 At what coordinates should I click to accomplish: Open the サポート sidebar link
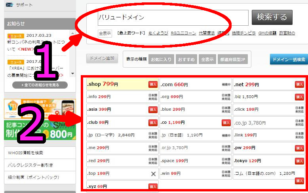(24, 5)
